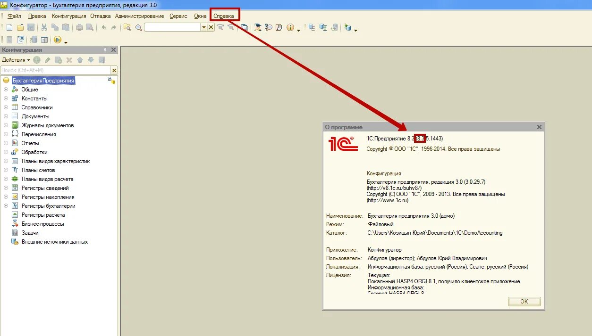Select Задачи in the tree

(x=30, y=233)
